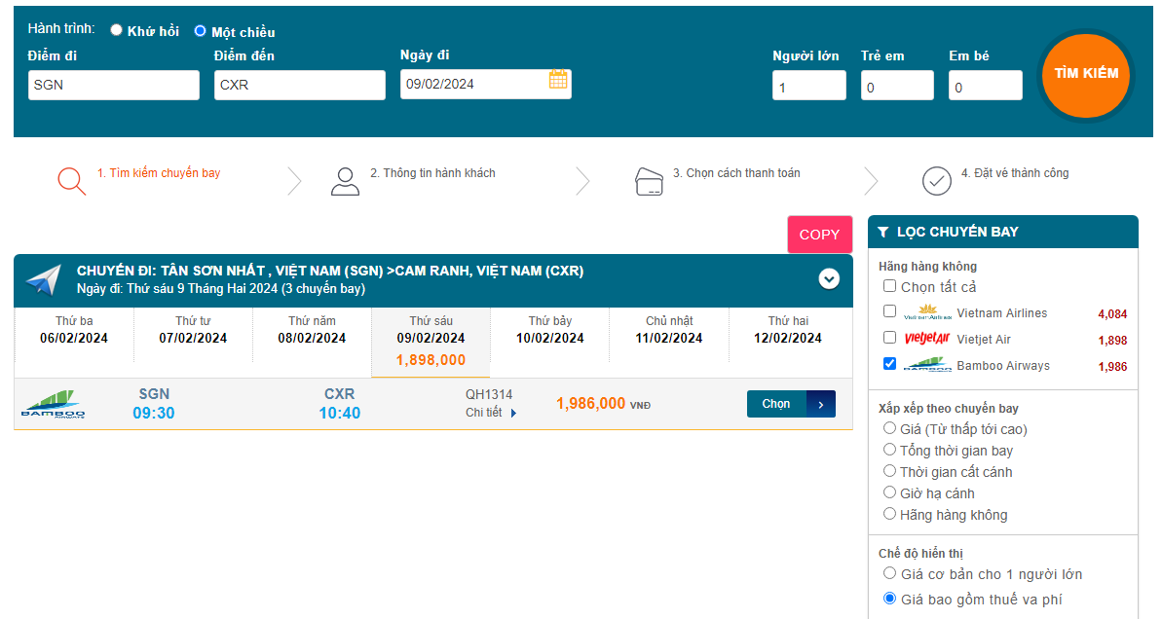The image size is (1162, 619).
Task: Select the 'Khứ hồi' round-trip option
Action: click(x=117, y=30)
